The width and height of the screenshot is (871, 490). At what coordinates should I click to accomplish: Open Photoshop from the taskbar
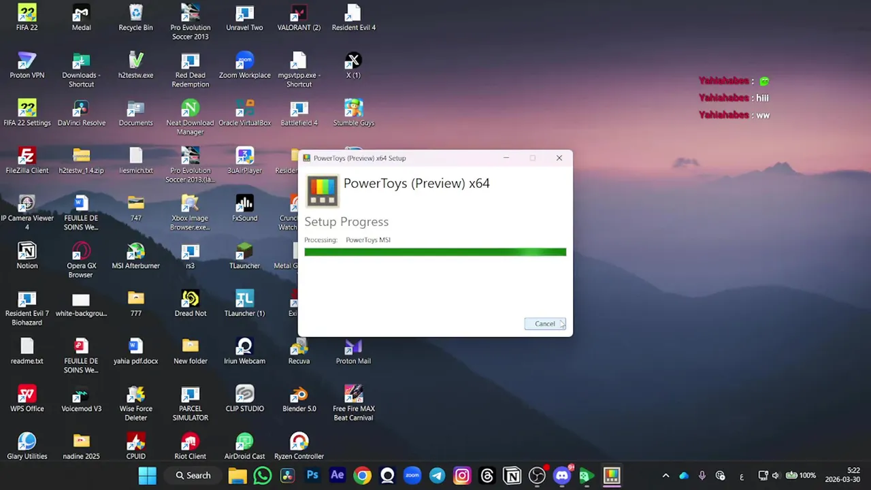[312, 476]
